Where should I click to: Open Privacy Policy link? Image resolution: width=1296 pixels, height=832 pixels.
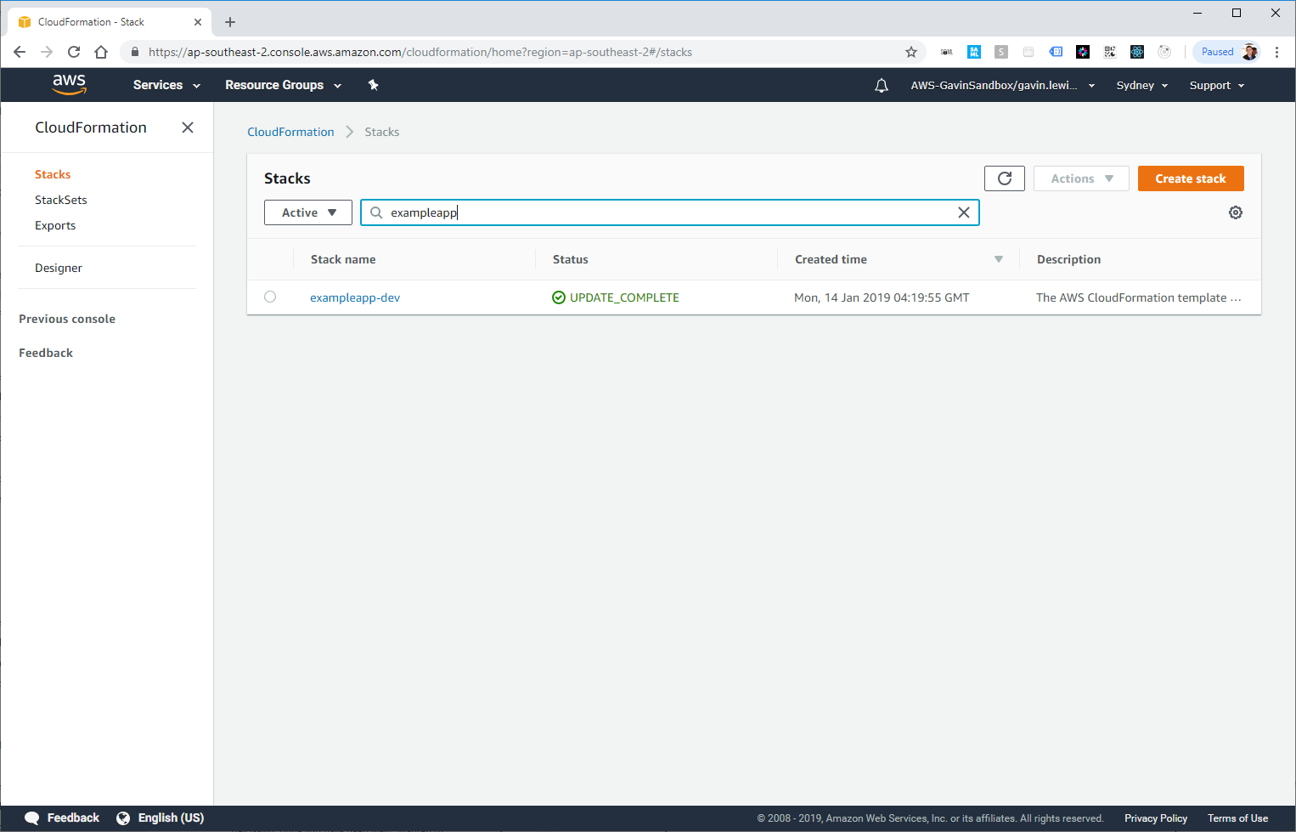point(1156,818)
